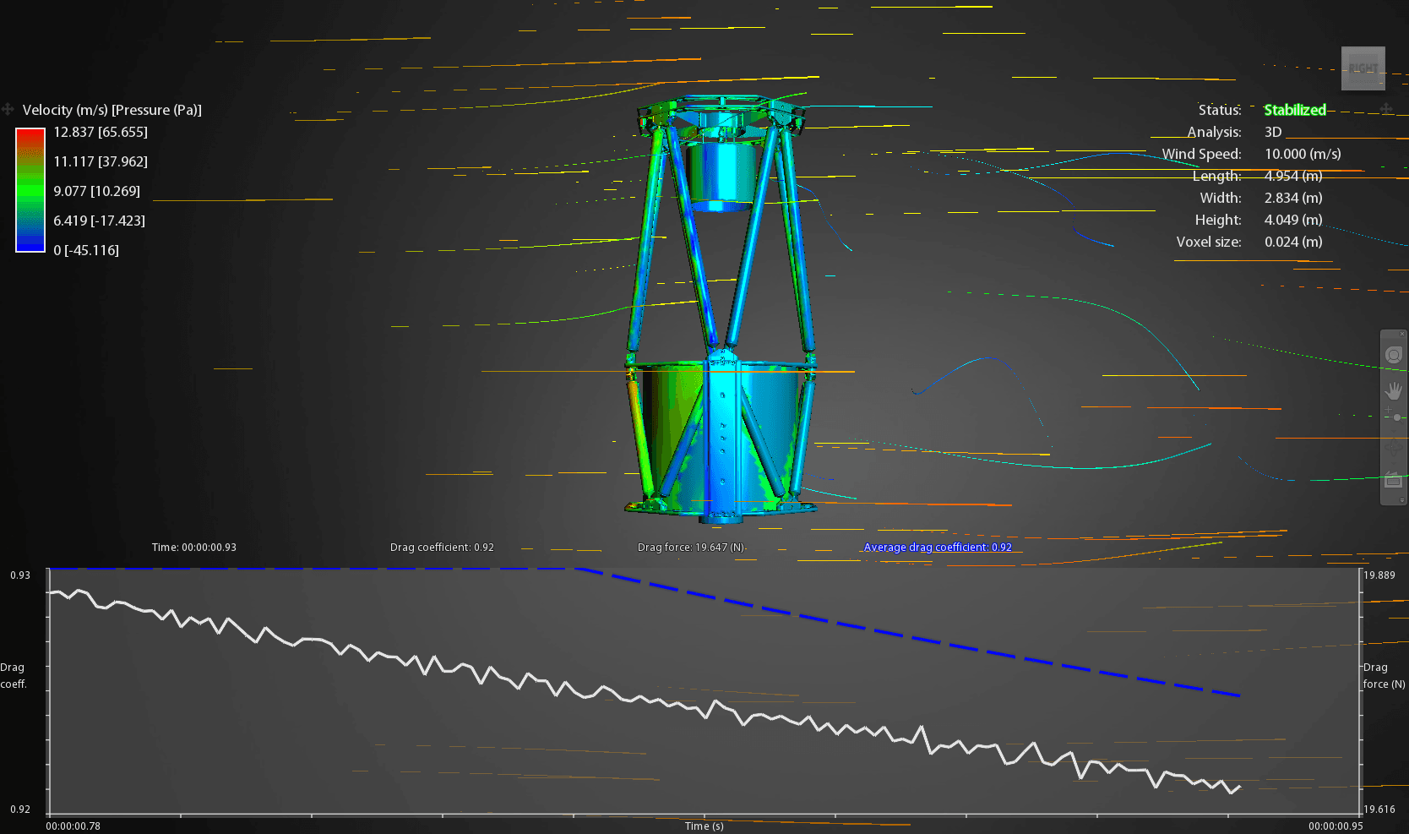Click the Average drag coefficient link
Viewport: 1409px width, 834px height.
(x=937, y=548)
